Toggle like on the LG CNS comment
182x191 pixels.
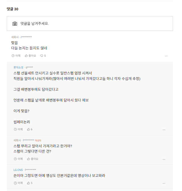click(30, 183)
